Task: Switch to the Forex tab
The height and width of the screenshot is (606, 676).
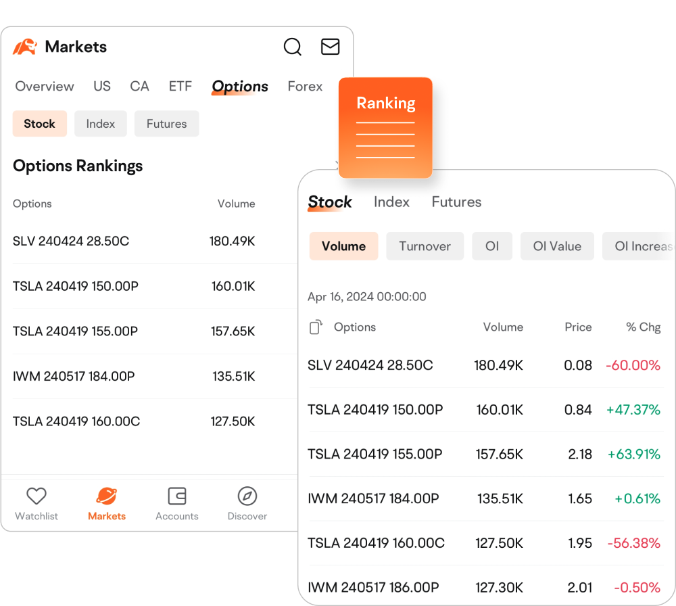Action: coord(304,87)
